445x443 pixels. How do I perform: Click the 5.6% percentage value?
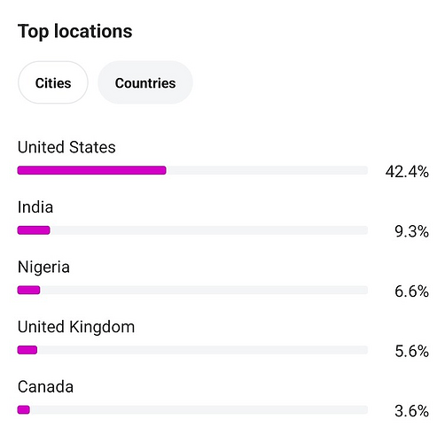click(x=411, y=351)
